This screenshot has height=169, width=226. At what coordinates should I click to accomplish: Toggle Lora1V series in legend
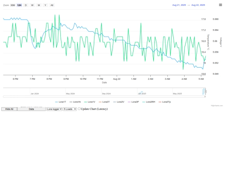(x=90, y=102)
